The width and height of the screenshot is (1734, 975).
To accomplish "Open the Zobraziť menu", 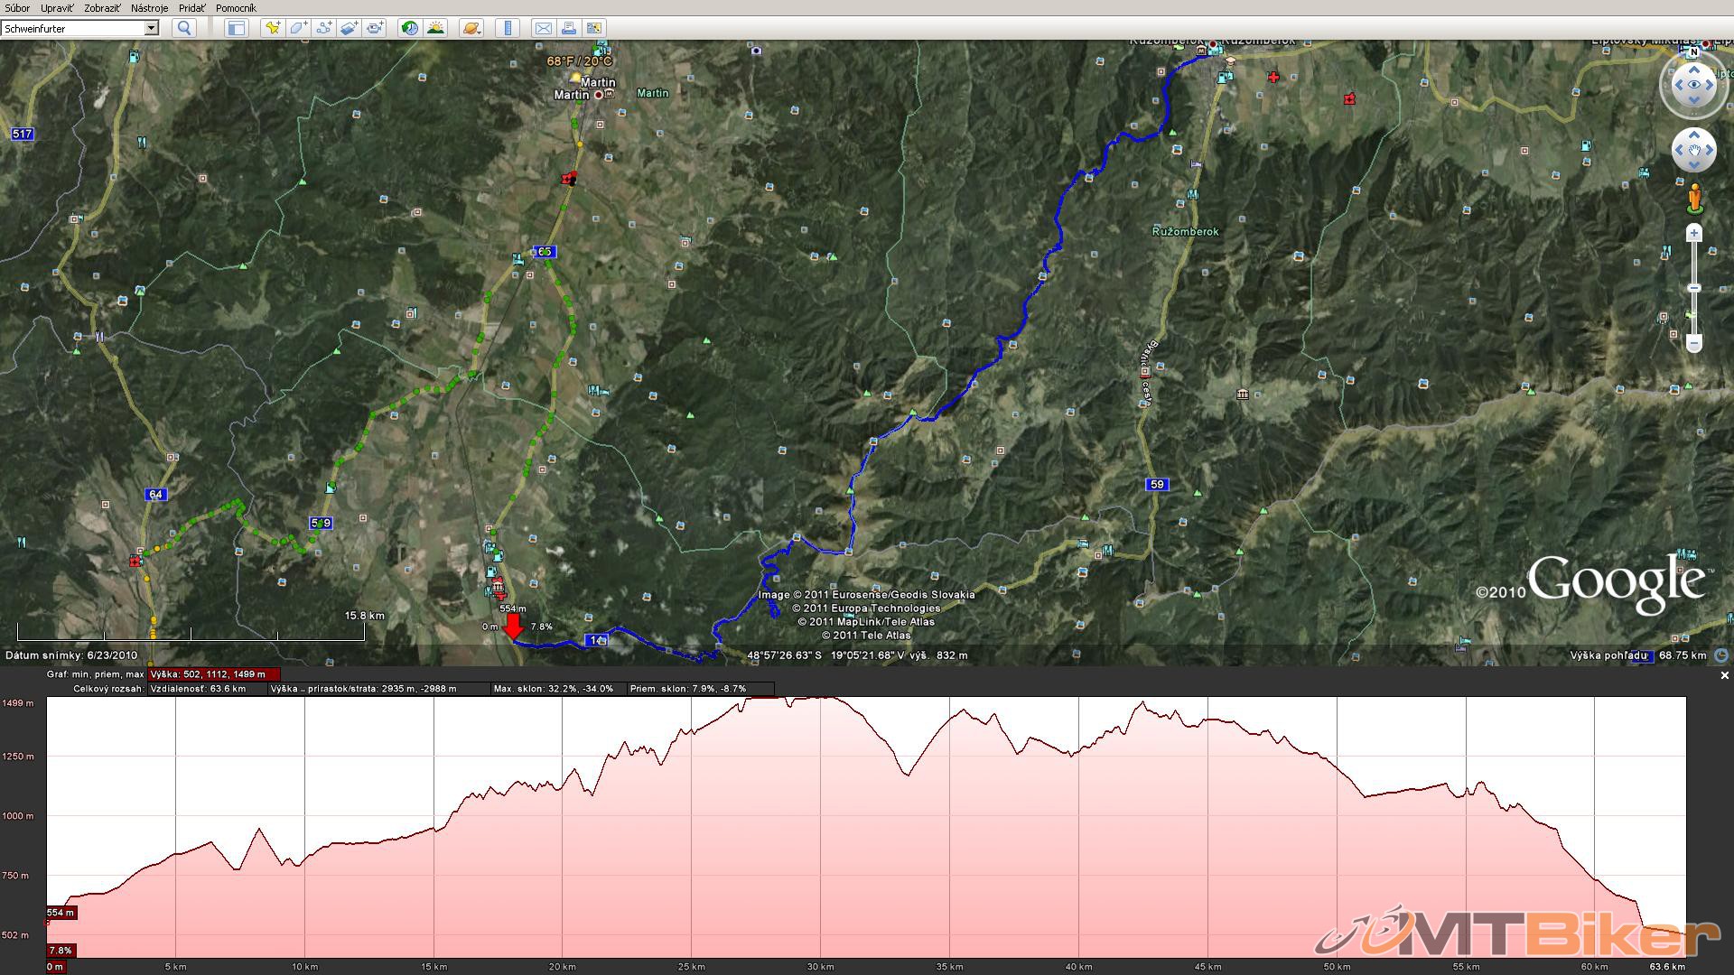I will tap(102, 8).
